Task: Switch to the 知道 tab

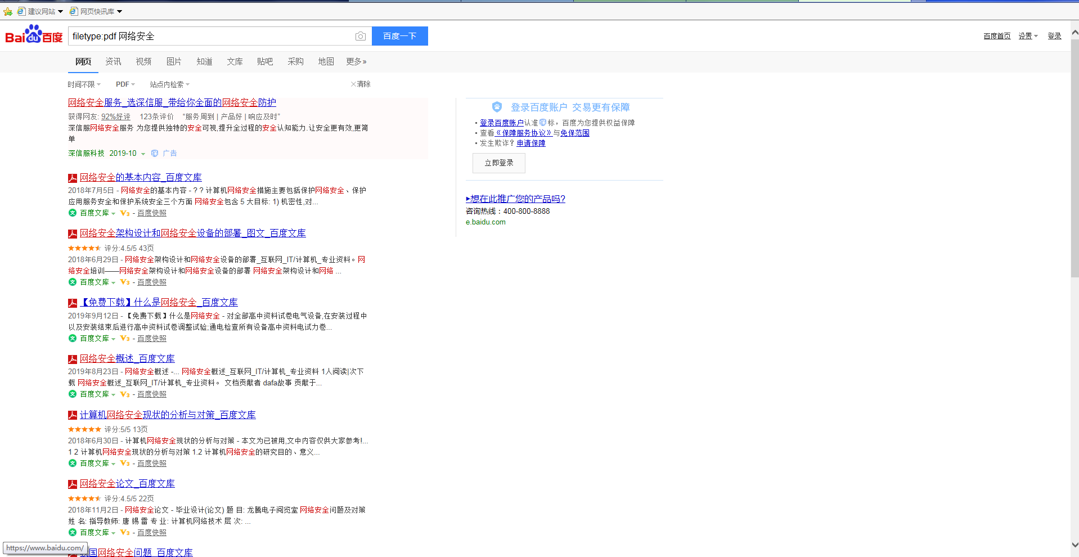Action: tap(204, 61)
